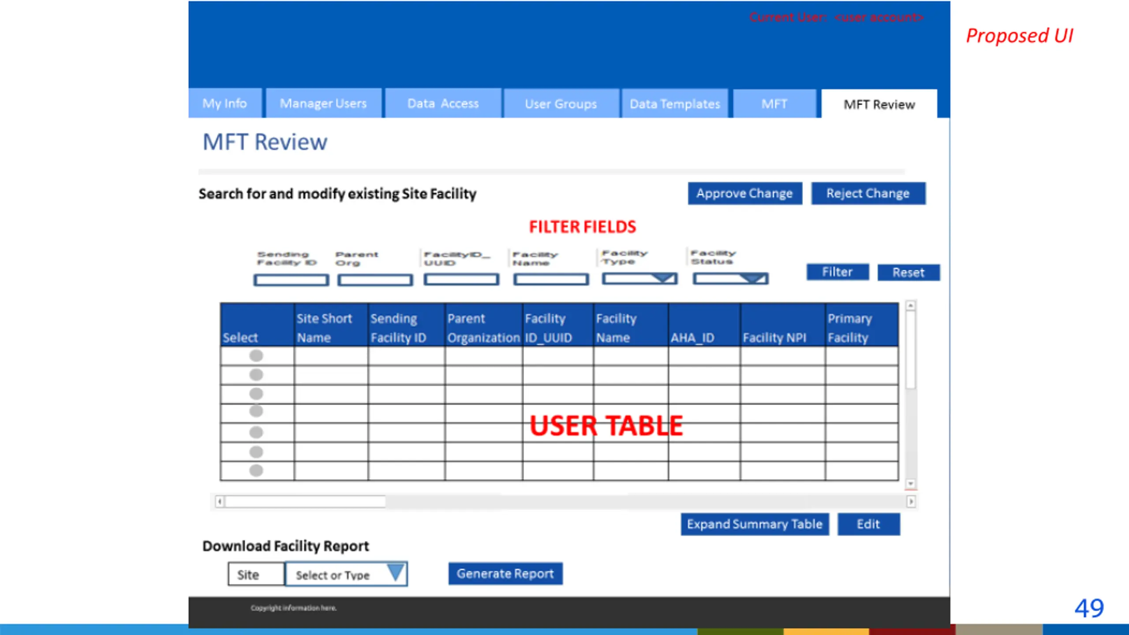Click the Expand Summary Table button
Screen dimensions: 1129x635
pos(754,524)
